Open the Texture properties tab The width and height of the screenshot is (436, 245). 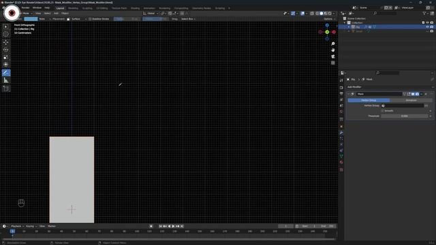341,169
